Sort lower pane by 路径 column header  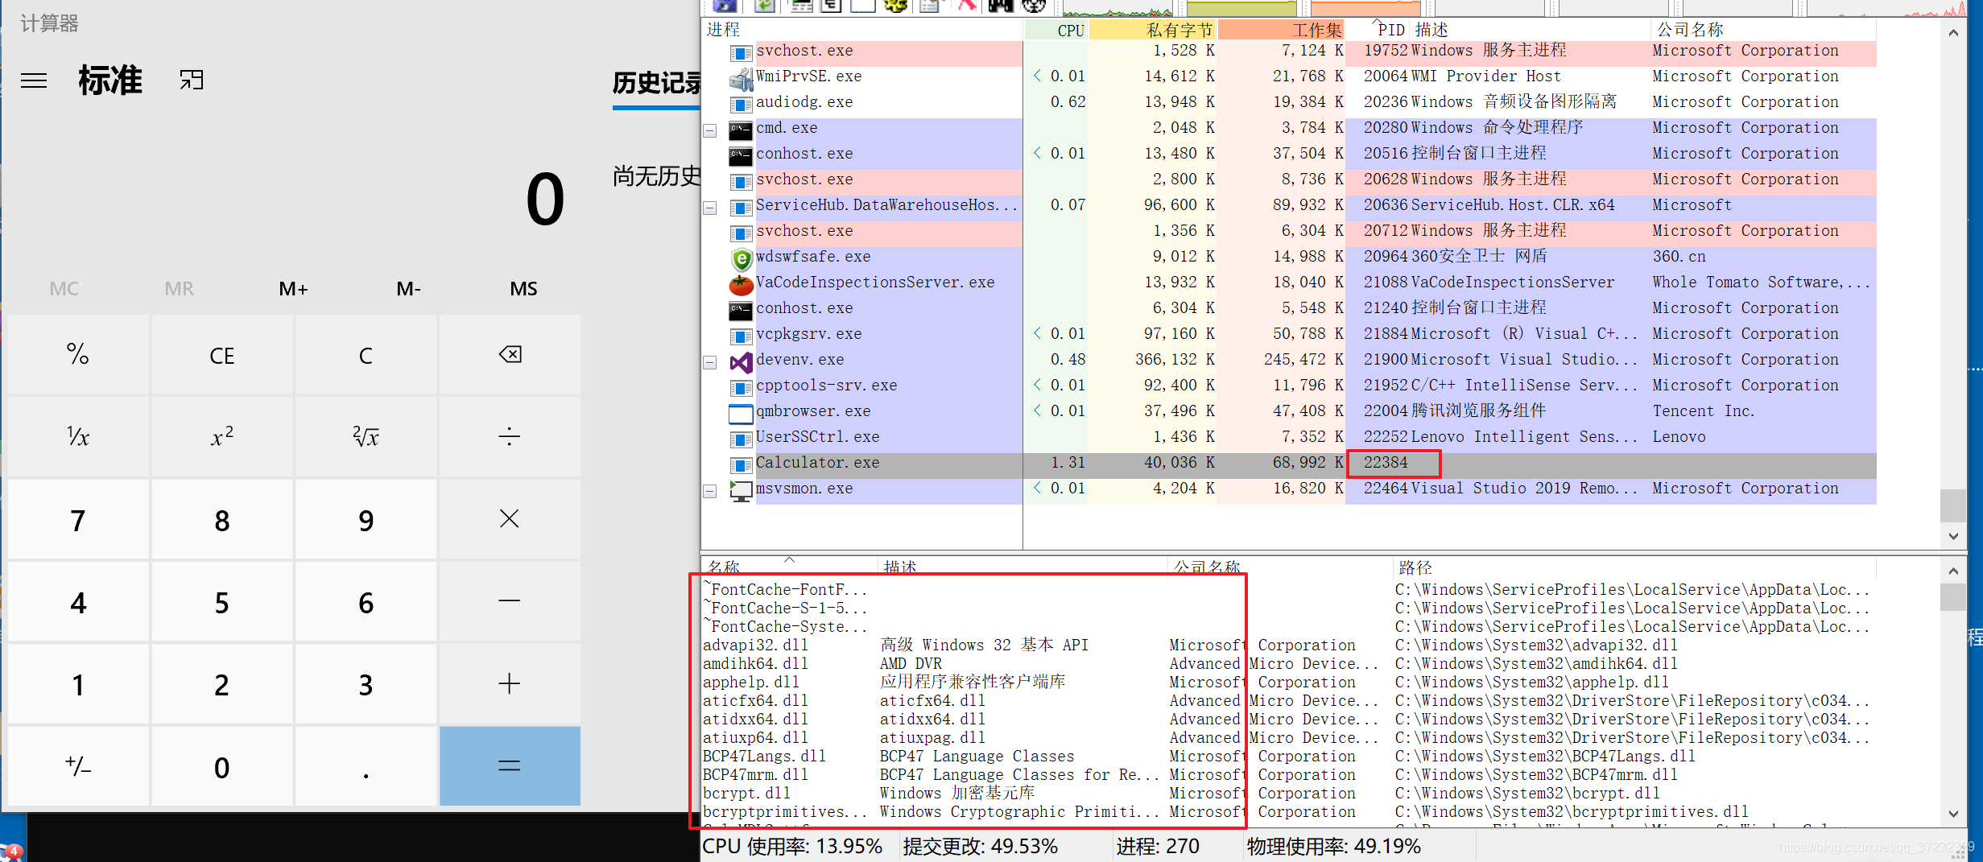pyautogui.click(x=1634, y=567)
